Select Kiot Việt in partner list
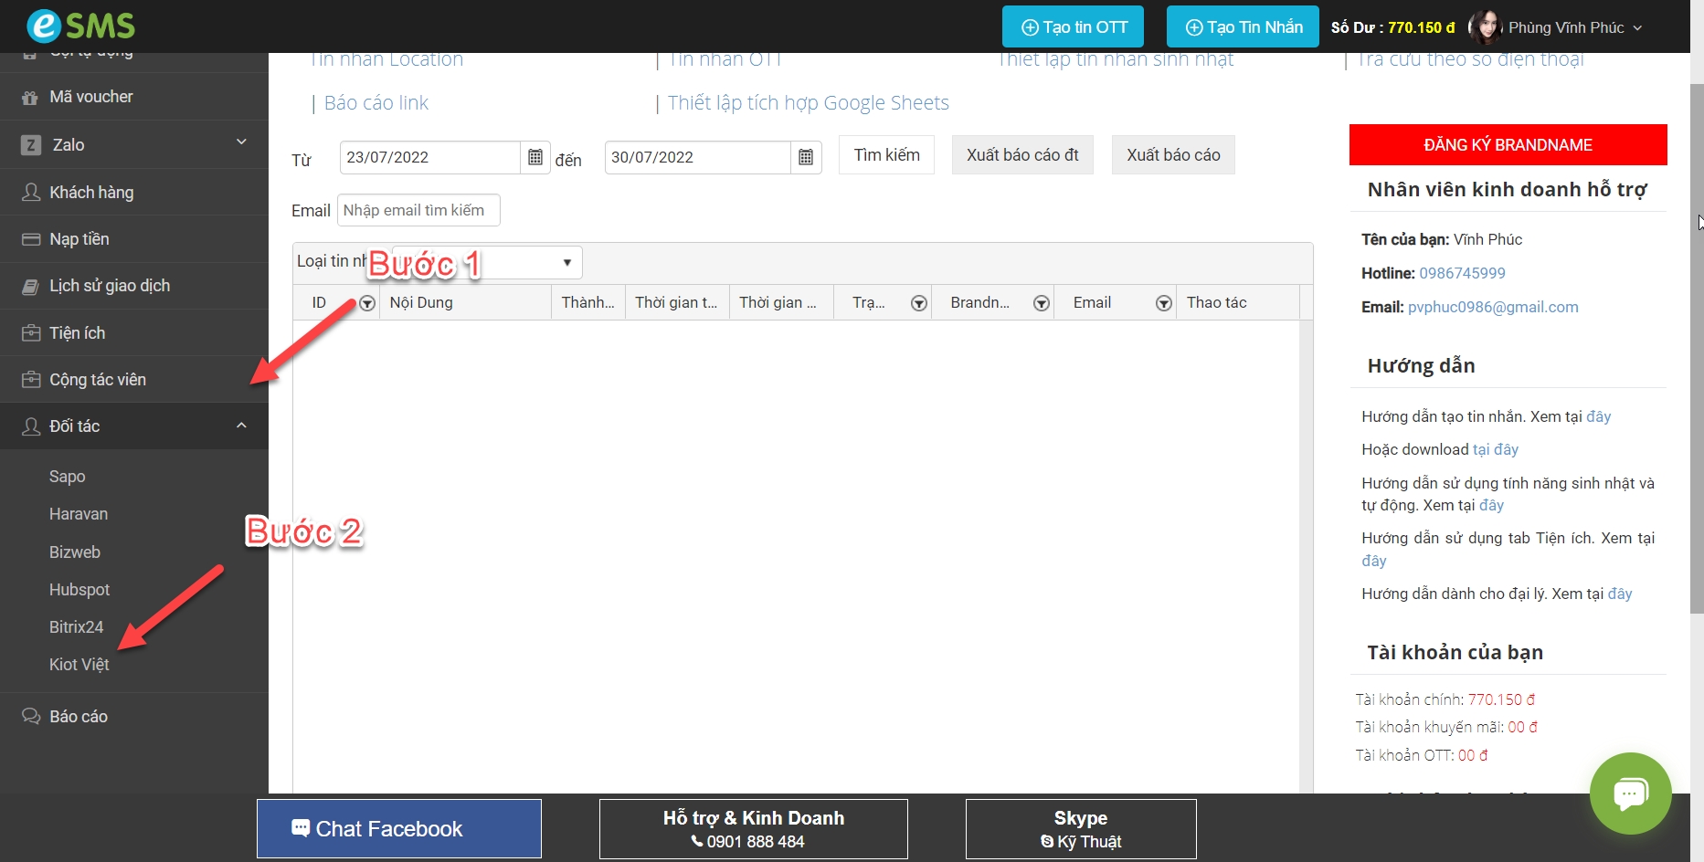 click(79, 665)
